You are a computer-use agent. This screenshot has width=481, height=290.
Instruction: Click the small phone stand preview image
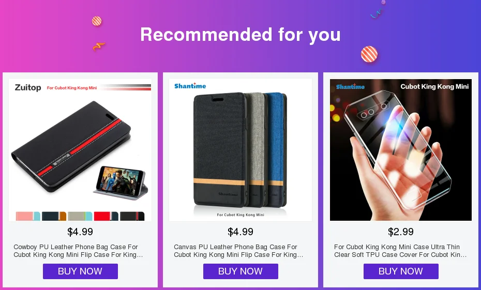tap(121, 183)
